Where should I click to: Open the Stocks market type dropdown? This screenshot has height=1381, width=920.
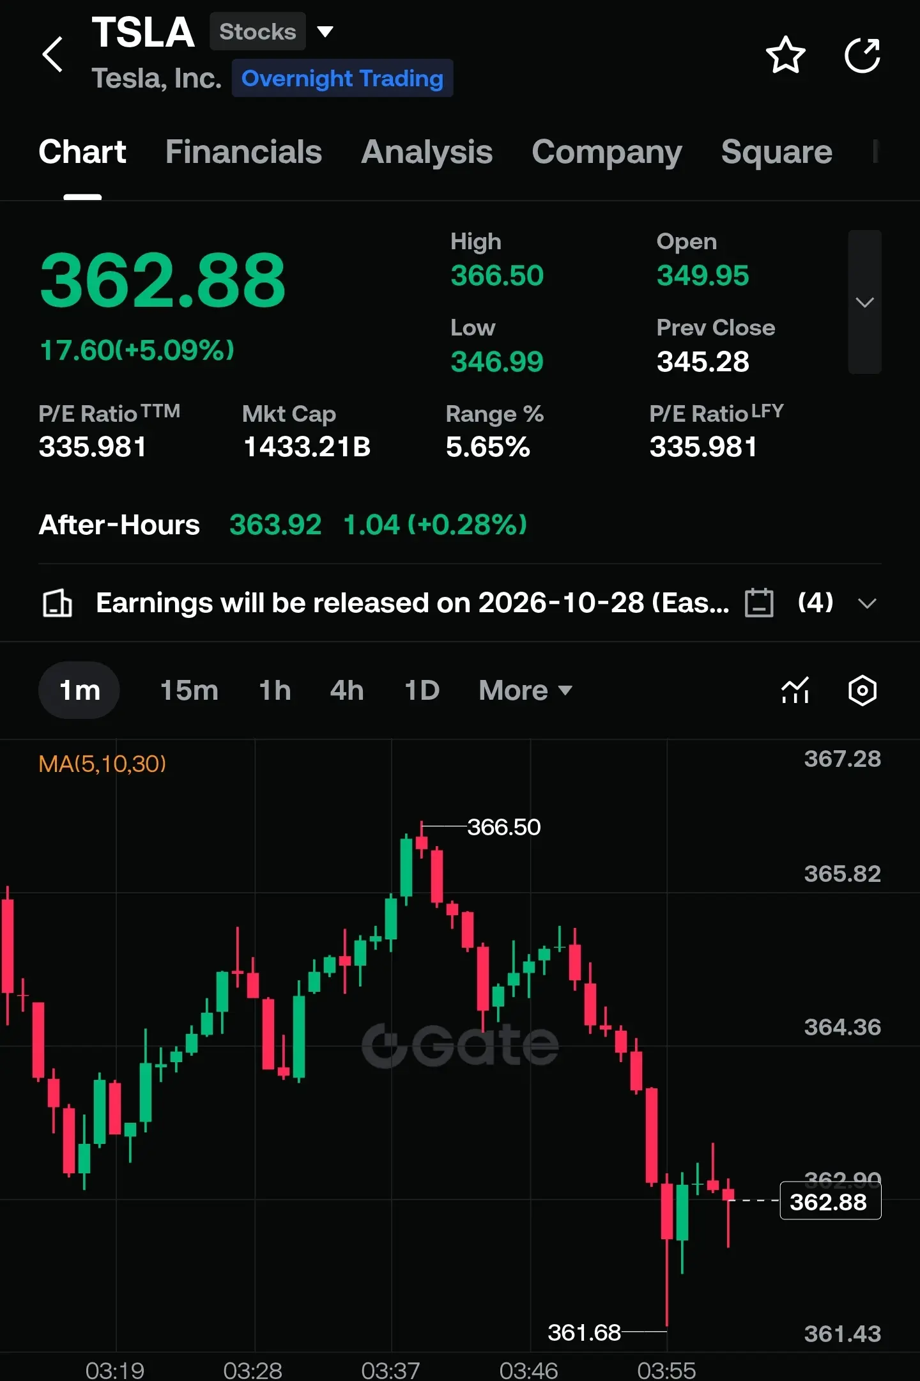pos(272,31)
